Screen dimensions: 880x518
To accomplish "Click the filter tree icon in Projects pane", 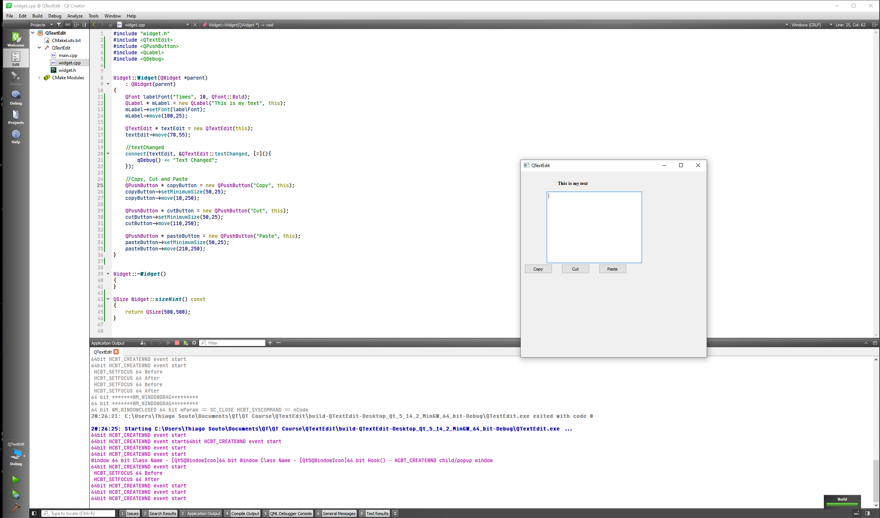I will pyautogui.click(x=59, y=25).
